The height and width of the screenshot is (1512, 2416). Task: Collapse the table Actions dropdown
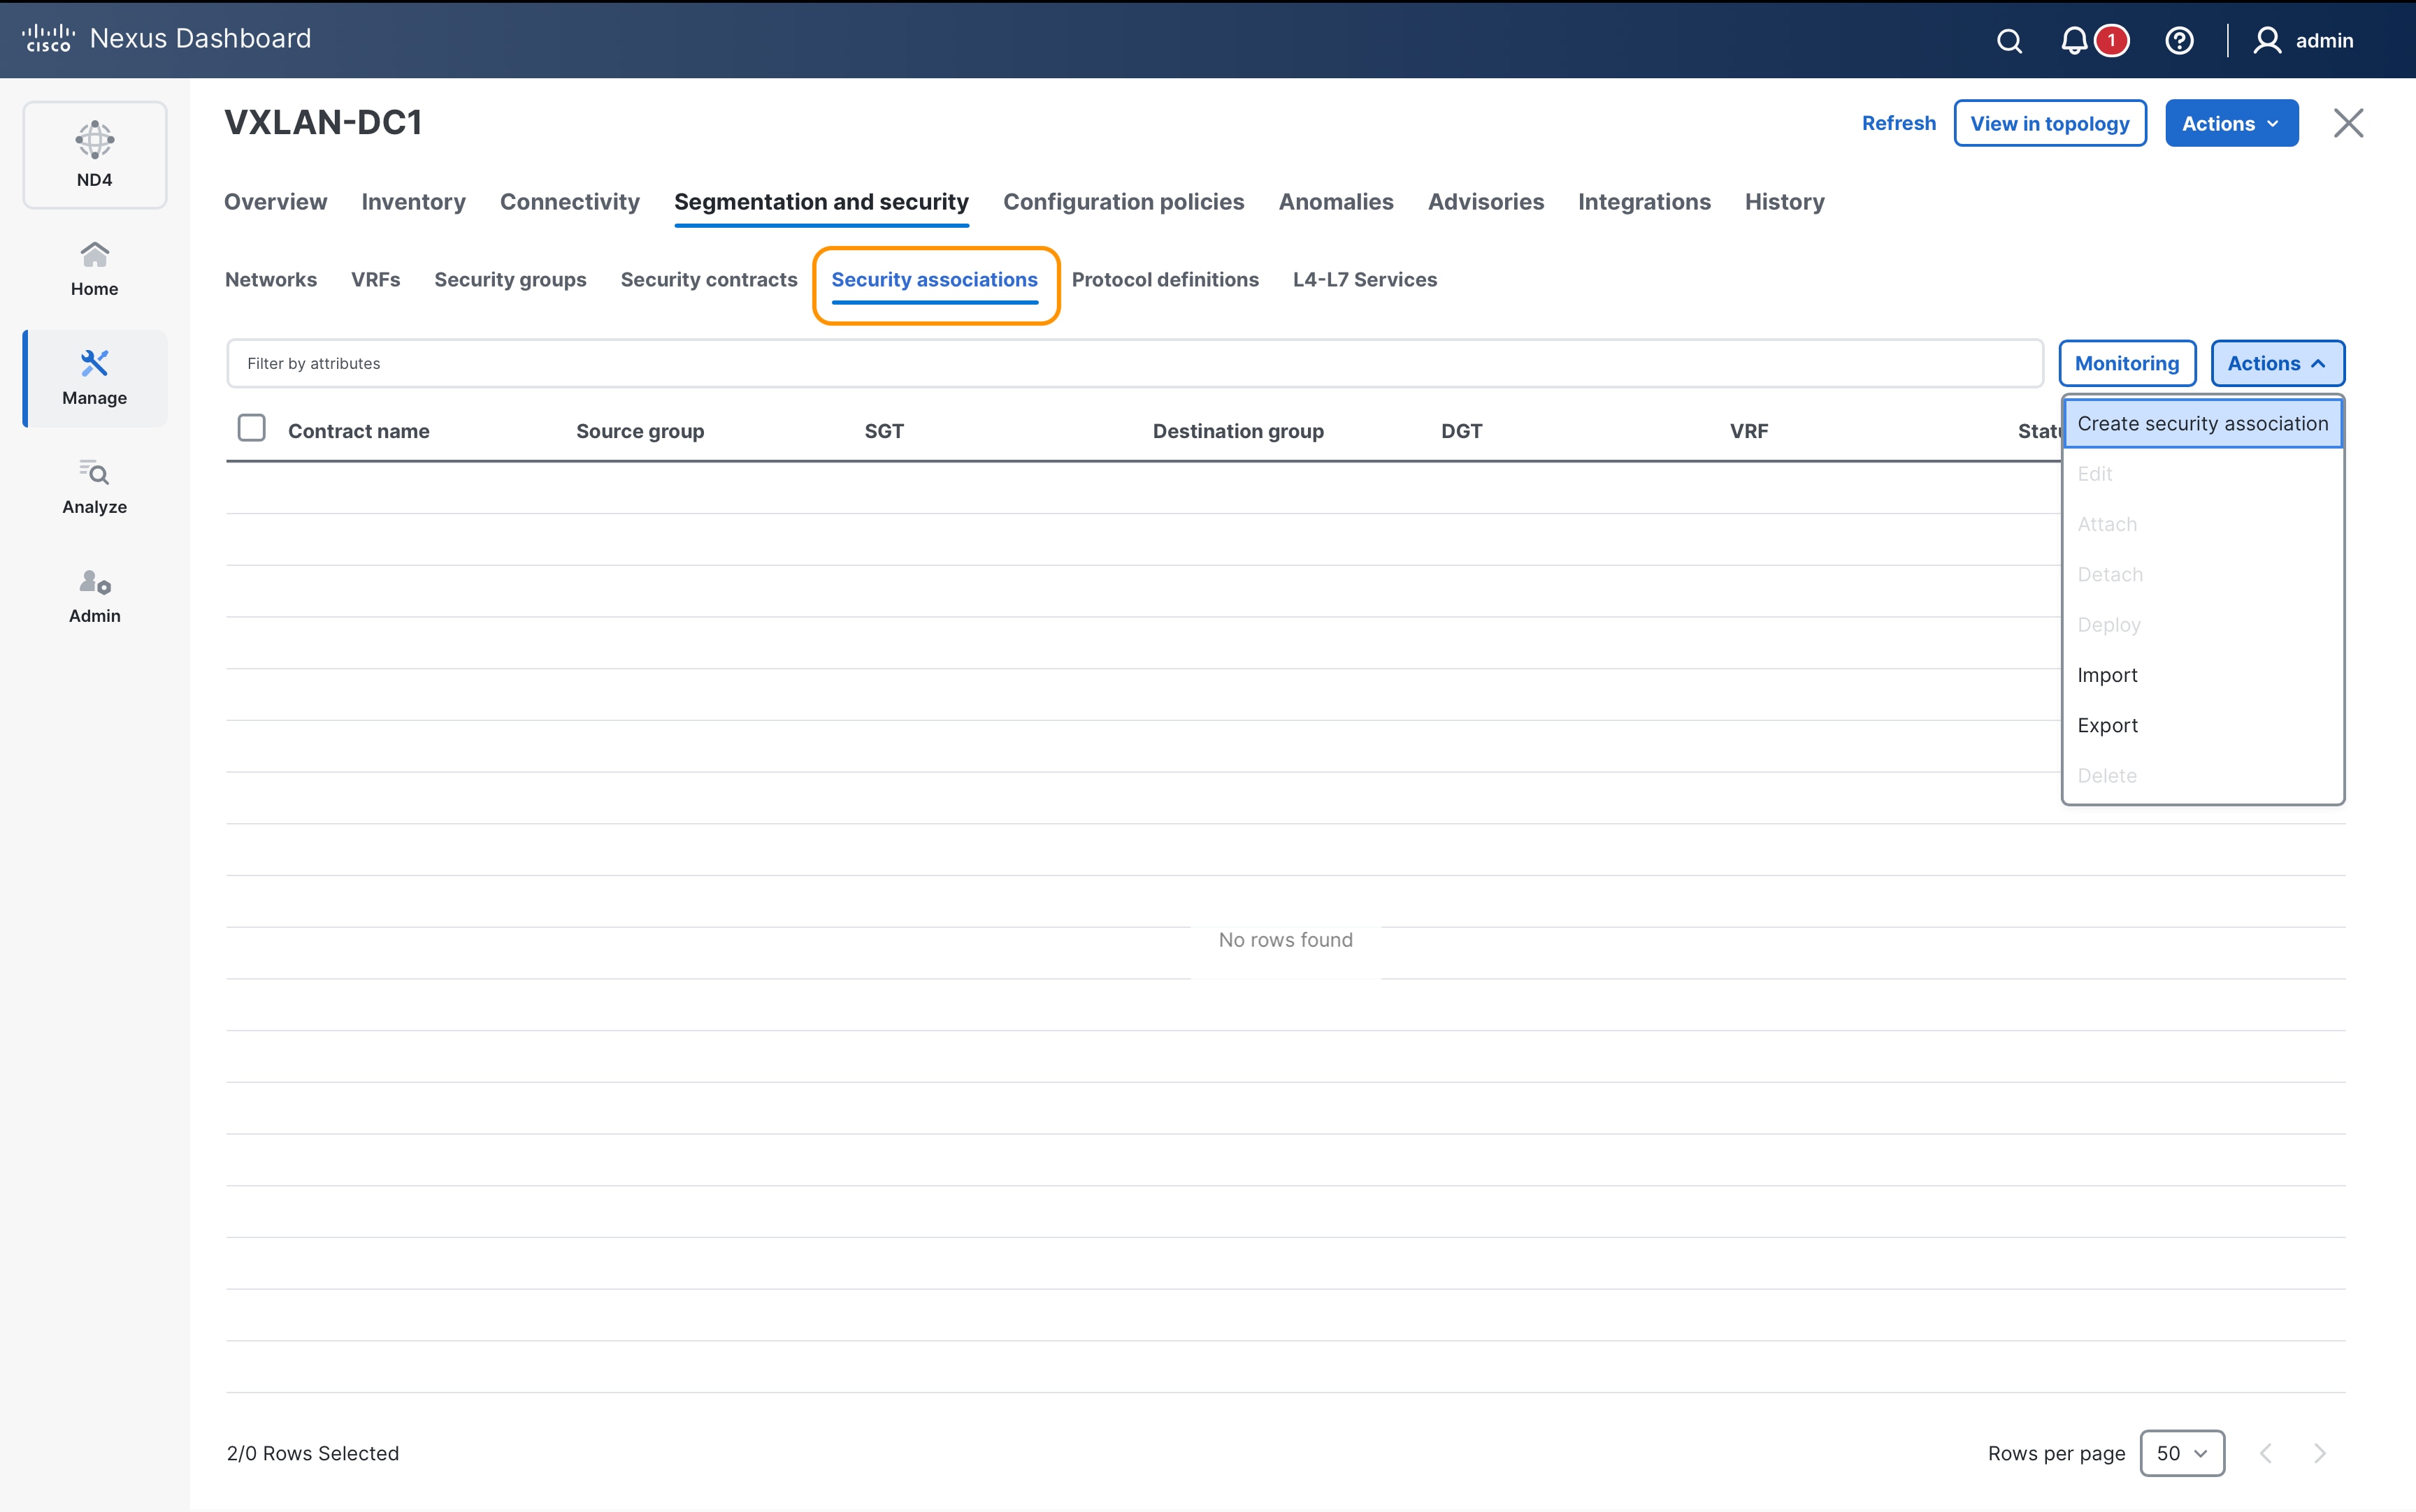coord(2277,363)
